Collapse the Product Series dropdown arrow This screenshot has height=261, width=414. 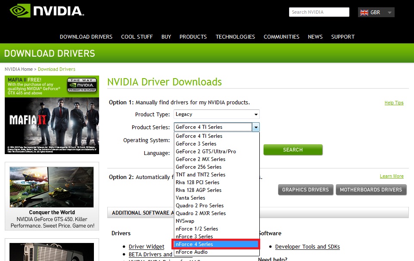(256, 127)
